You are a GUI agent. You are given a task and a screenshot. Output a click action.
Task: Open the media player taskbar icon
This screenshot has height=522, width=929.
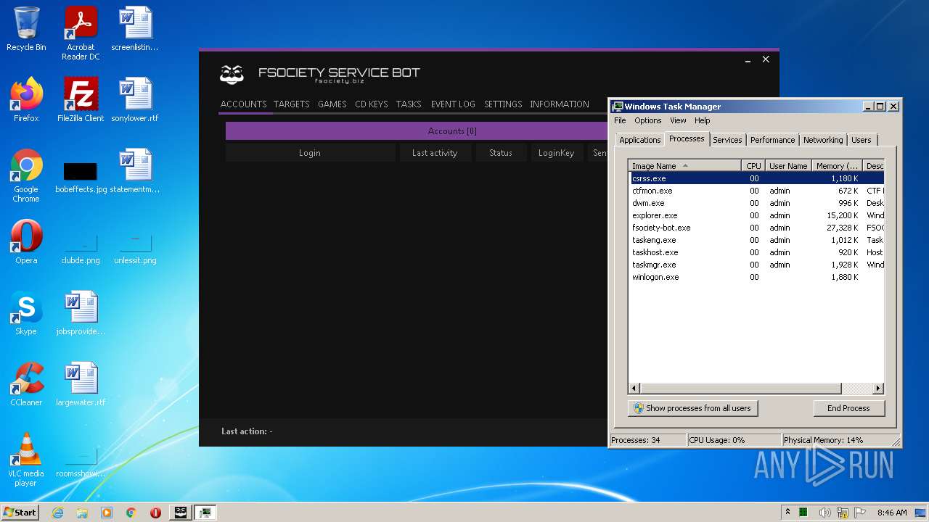pos(107,513)
